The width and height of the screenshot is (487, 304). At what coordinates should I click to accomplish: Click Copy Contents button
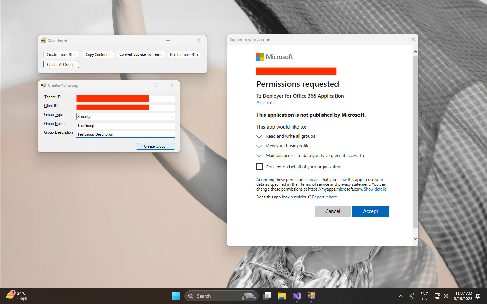pos(97,55)
